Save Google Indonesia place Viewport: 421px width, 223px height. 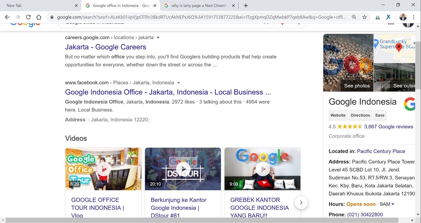pos(380,115)
